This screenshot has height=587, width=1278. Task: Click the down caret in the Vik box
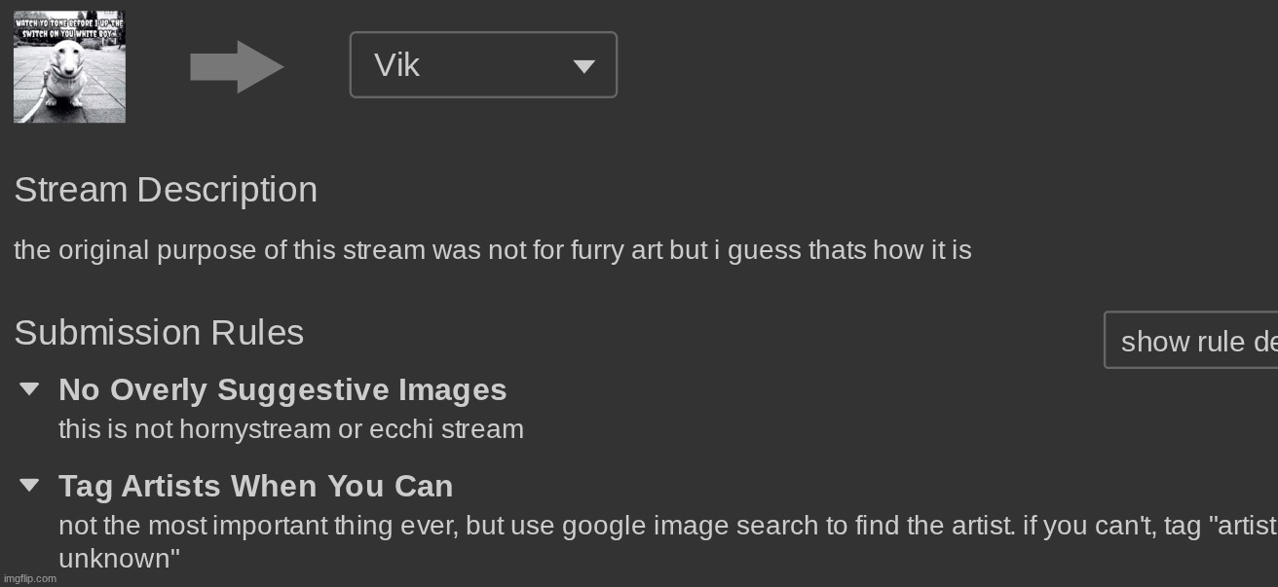[x=583, y=66]
